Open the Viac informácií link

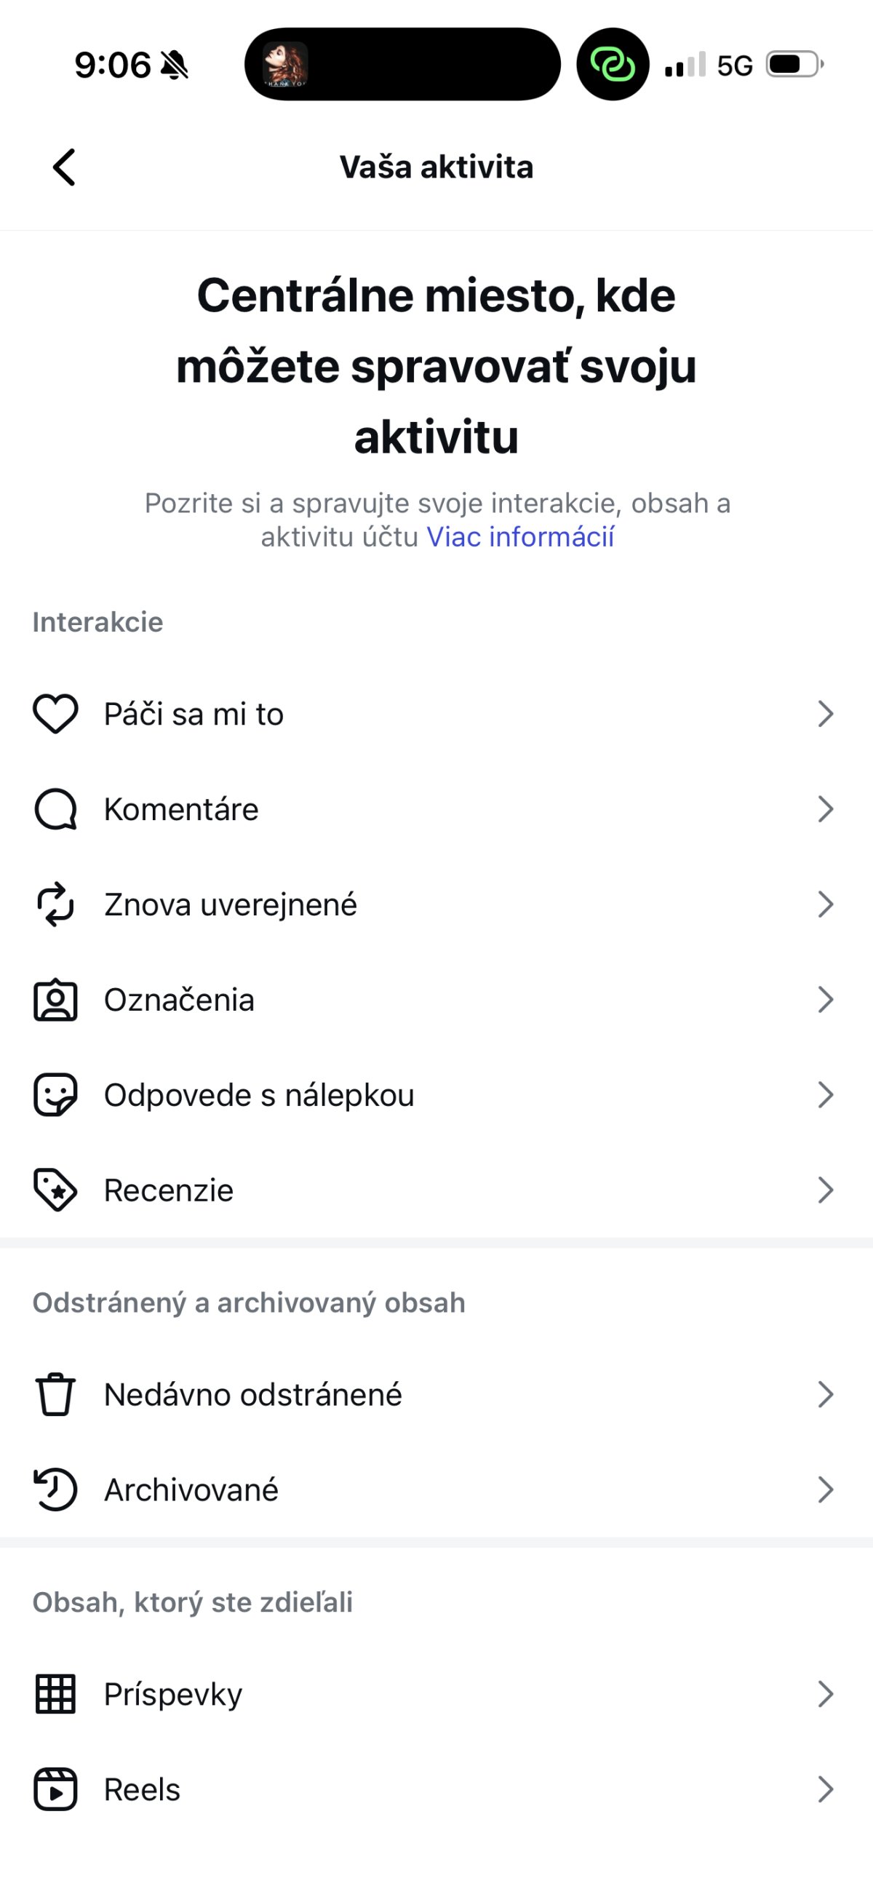click(x=519, y=537)
